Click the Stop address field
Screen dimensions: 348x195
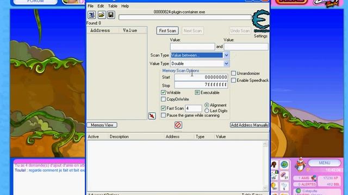[201, 84]
